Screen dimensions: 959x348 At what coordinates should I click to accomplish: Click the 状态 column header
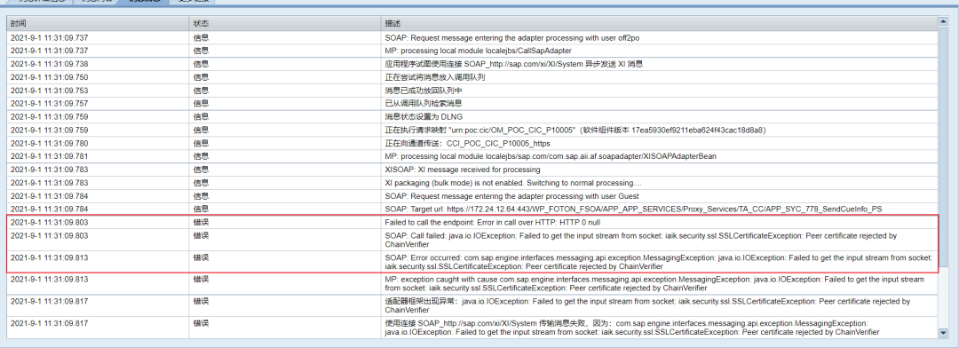pos(284,23)
